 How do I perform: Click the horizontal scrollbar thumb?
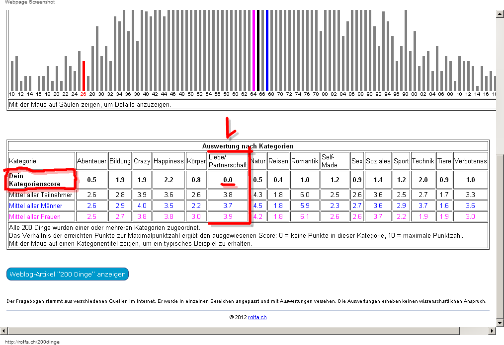[x=234, y=331]
